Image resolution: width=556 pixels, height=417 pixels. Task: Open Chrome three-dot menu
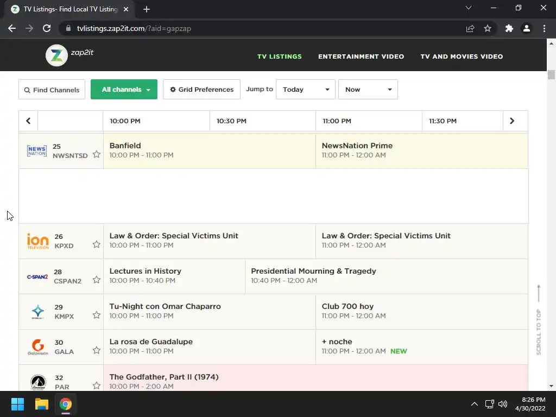point(544,28)
